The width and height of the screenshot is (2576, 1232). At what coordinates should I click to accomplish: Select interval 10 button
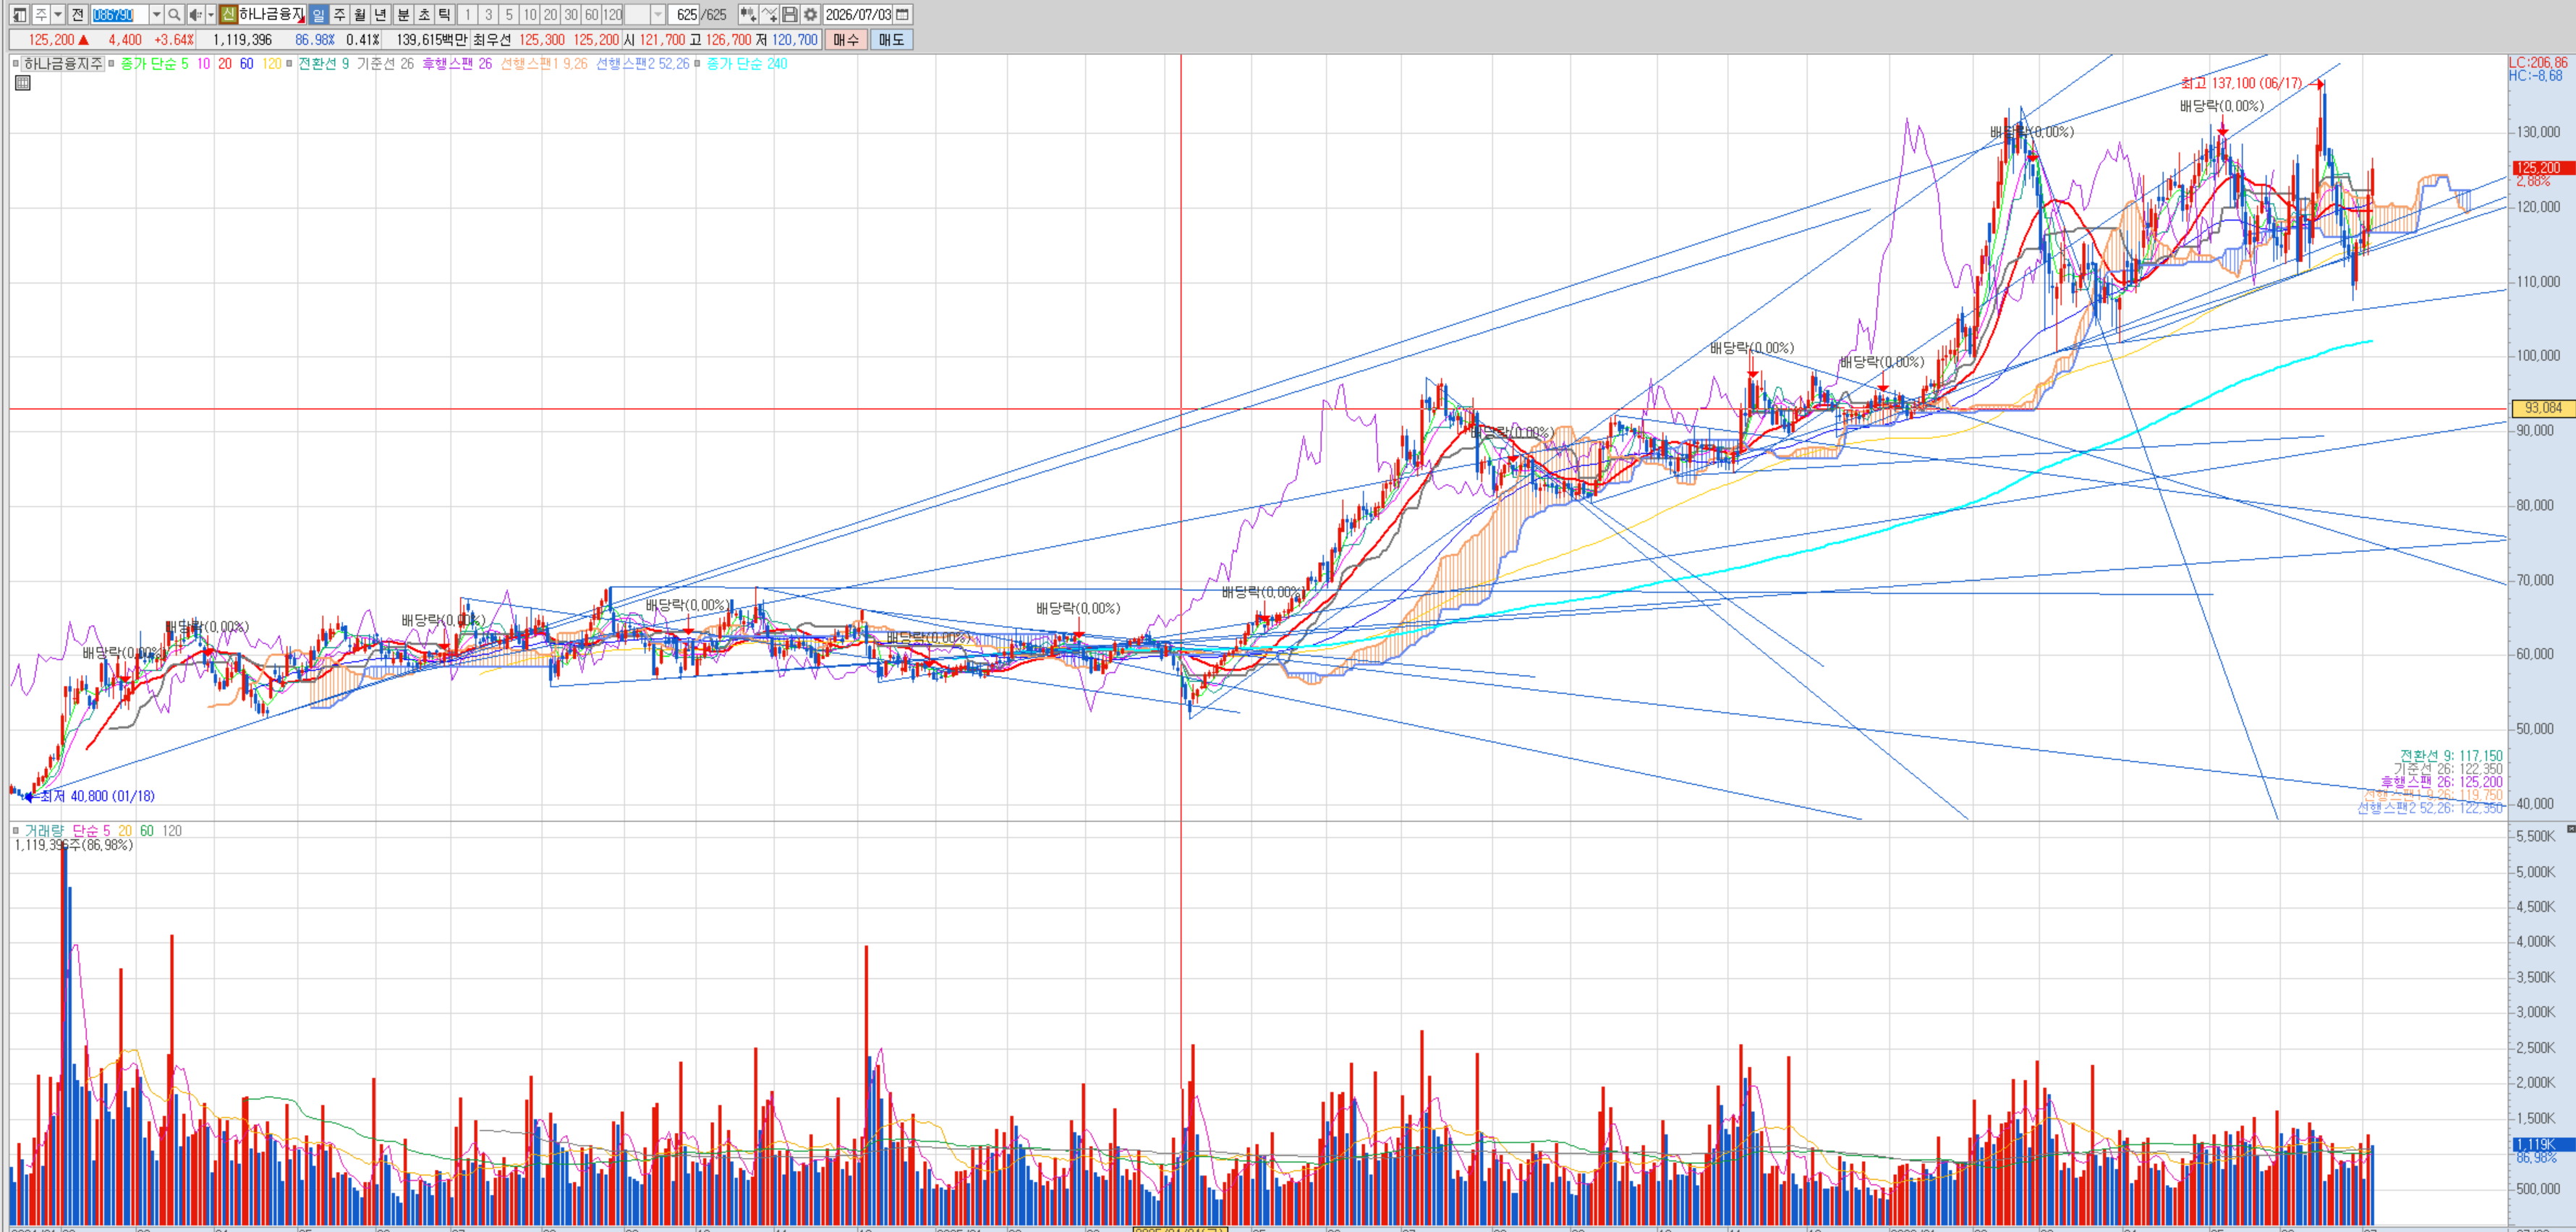tap(530, 15)
